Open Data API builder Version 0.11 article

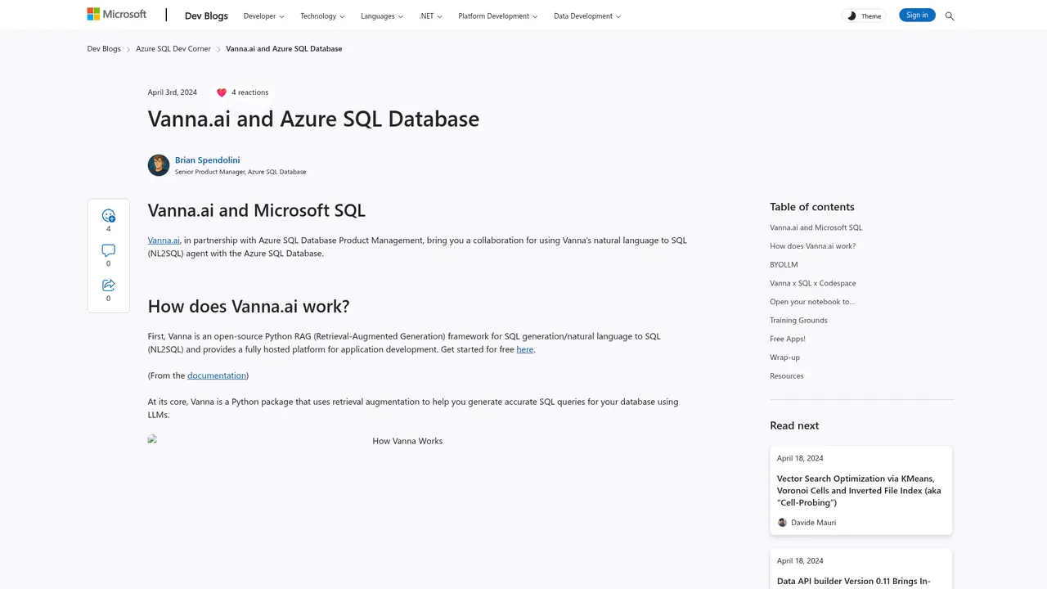coord(861,569)
